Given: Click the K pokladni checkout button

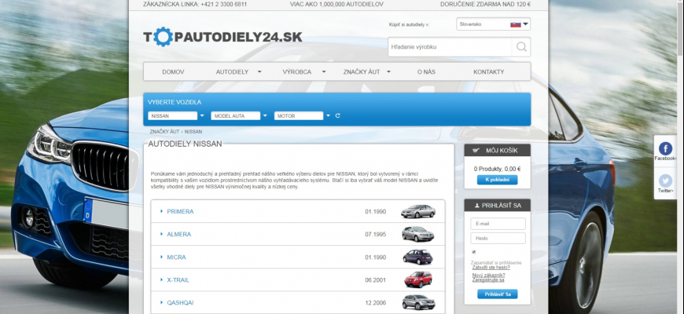Looking at the screenshot, I should (x=498, y=180).
